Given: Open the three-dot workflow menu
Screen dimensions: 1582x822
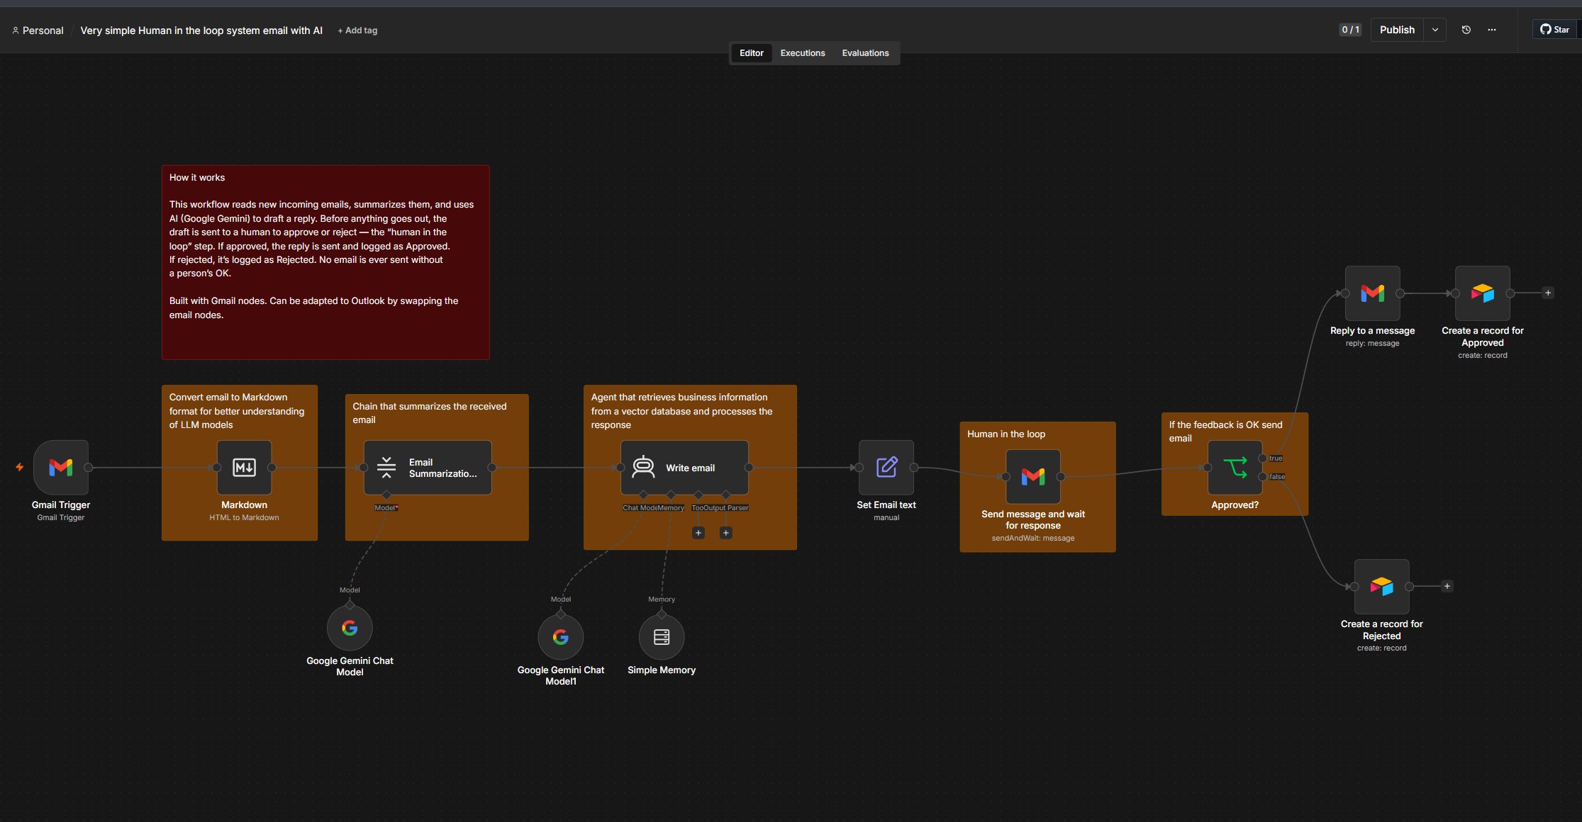Looking at the screenshot, I should tap(1492, 30).
